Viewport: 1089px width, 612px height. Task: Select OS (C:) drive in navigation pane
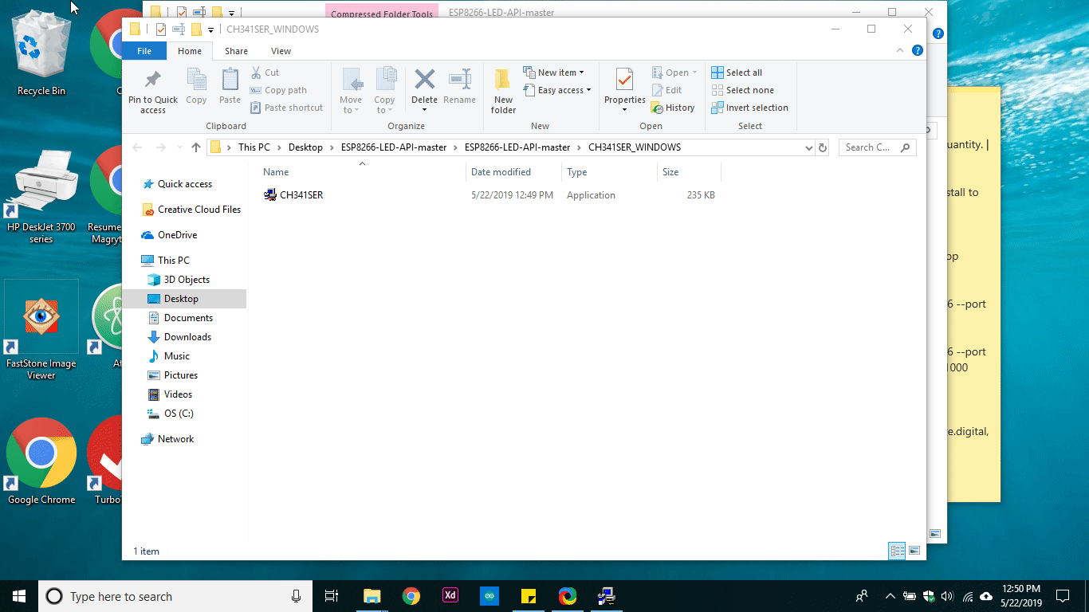(x=179, y=414)
